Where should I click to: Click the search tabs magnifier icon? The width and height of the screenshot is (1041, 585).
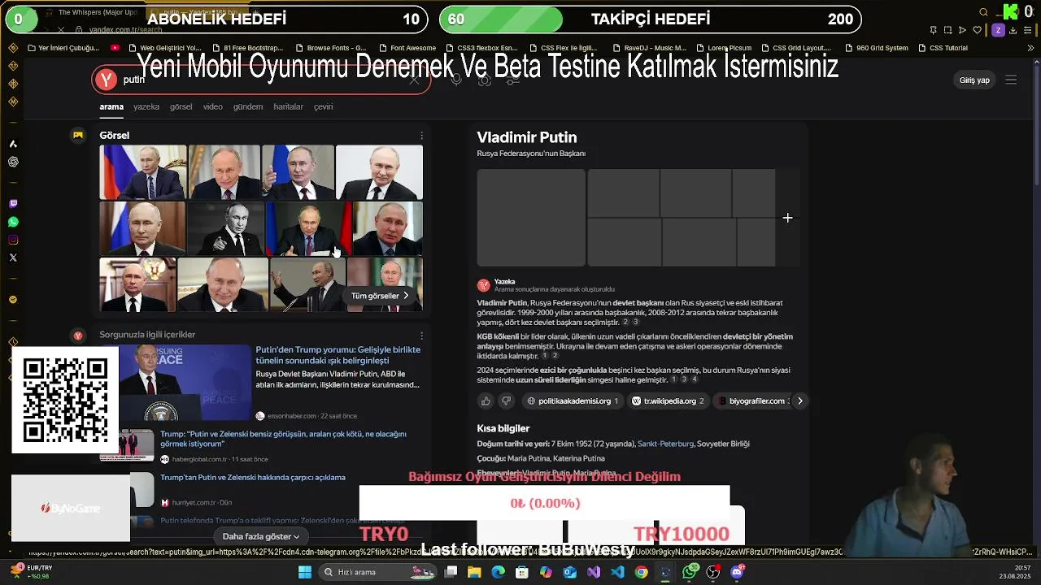(983, 12)
